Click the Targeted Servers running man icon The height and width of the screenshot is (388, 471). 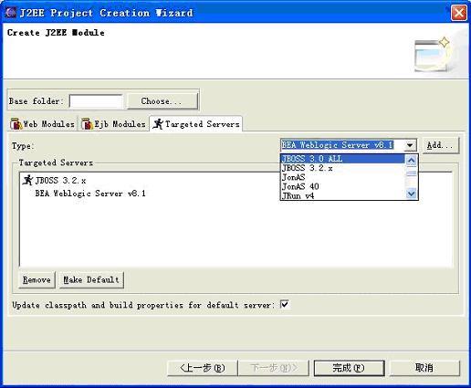point(158,124)
